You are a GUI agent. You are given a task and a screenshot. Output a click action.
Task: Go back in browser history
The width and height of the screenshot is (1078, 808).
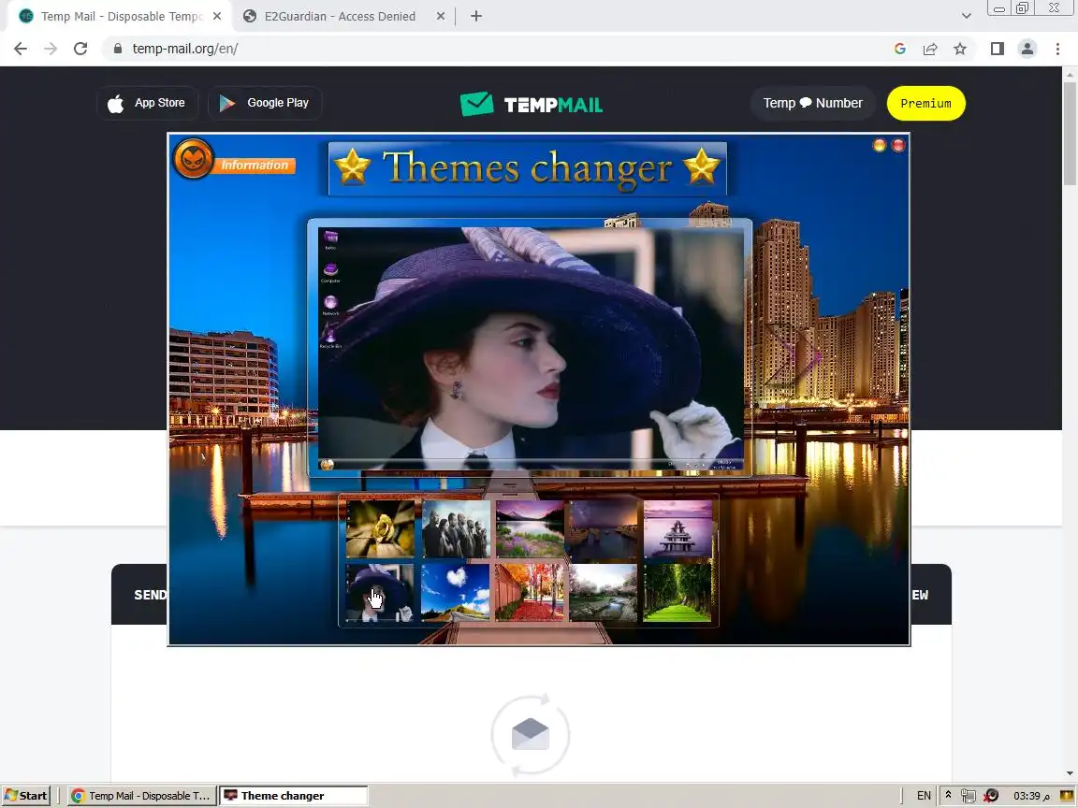pos(21,49)
